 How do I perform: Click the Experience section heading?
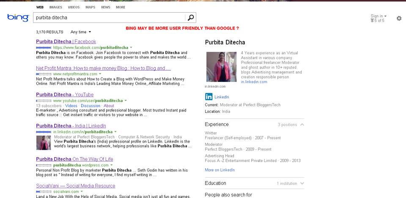[217, 125]
